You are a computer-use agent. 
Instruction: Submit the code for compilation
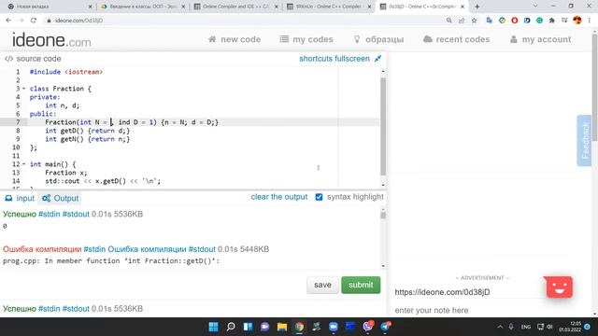(361, 285)
